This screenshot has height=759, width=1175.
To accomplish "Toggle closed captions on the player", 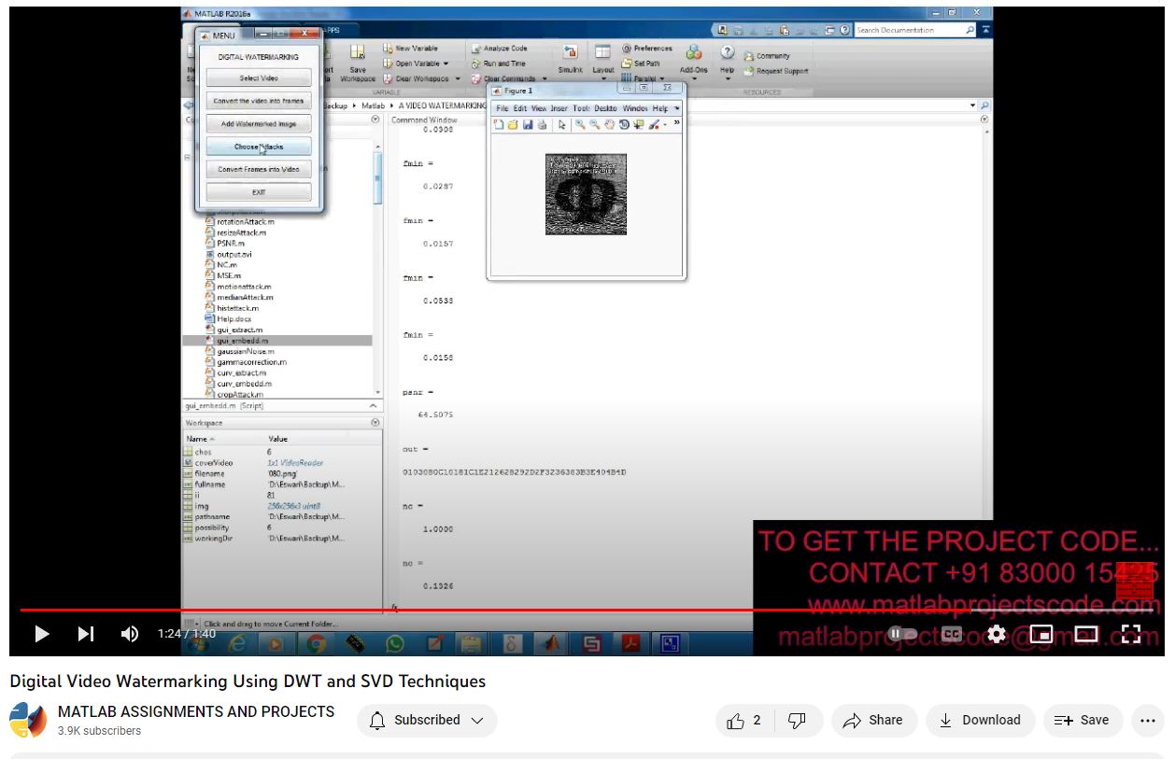I will point(951,634).
